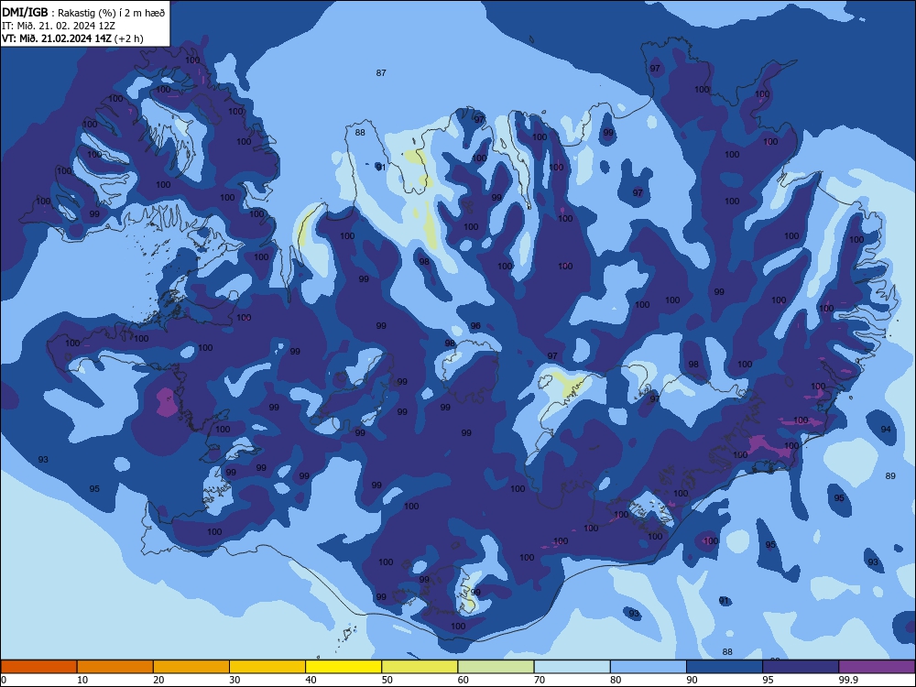
Task: Click the humidity value "87" on the map
Action: (381, 73)
